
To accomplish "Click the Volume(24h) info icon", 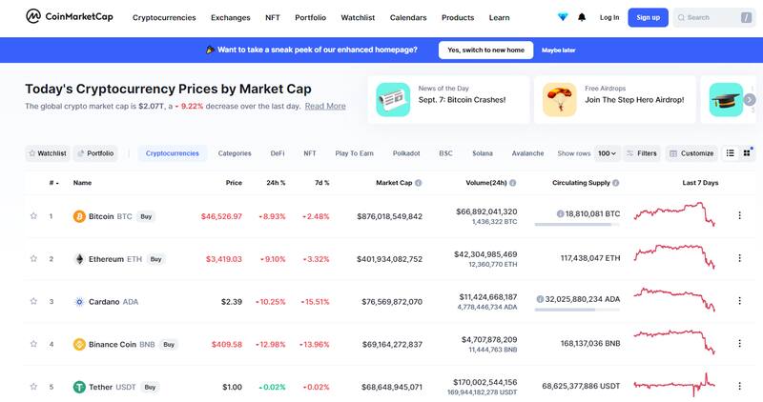I will 513,182.
